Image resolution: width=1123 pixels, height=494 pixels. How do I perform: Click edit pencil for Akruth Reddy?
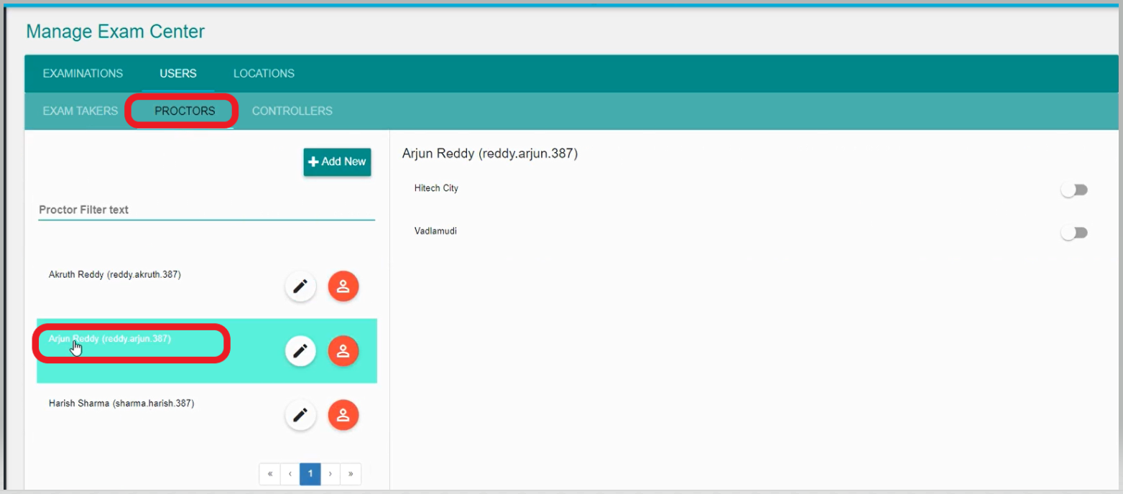(300, 286)
